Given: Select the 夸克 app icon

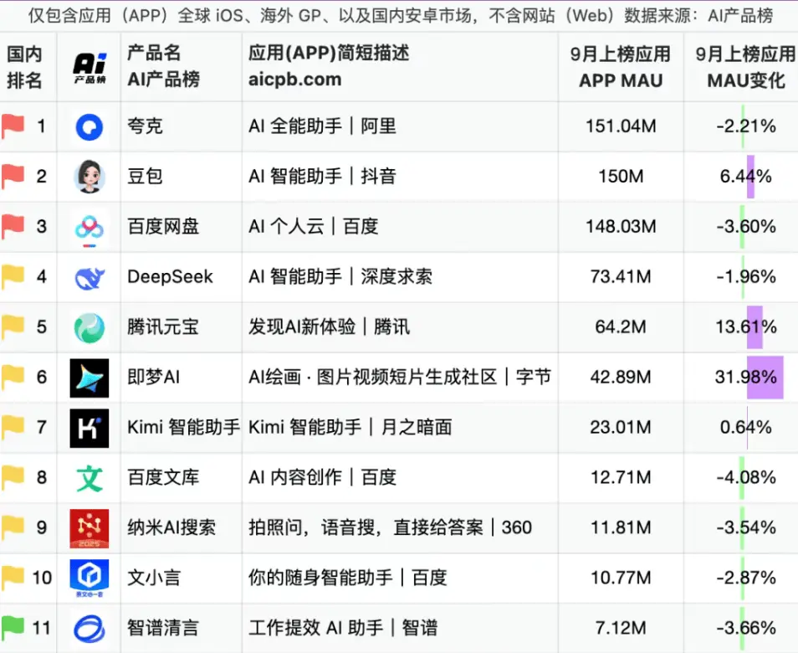Looking at the screenshot, I should click(89, 126).
